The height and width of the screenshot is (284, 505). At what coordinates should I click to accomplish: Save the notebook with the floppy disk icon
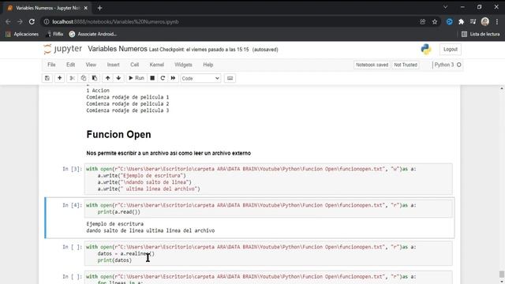coord(47,78)
